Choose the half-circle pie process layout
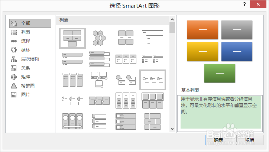Viewport: 269px width, 152px height. tap(72, 101)
